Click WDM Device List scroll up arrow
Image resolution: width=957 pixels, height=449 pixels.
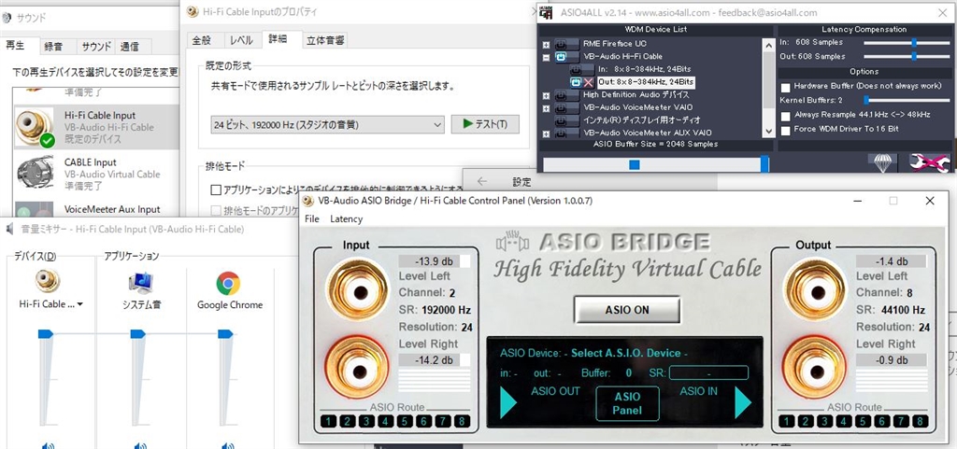click(768, 43)
